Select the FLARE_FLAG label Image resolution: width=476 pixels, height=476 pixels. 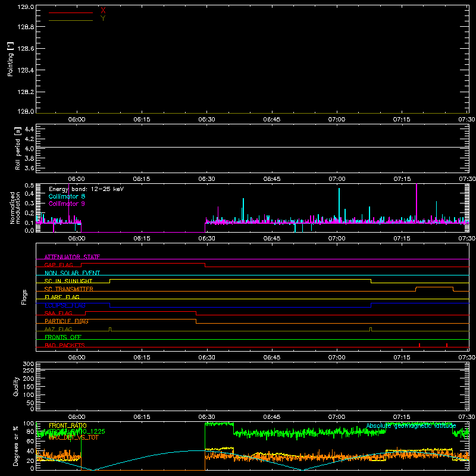62,297
